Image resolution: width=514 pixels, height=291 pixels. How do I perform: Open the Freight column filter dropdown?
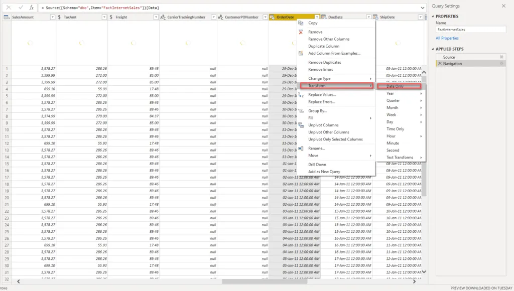point(155,17)
